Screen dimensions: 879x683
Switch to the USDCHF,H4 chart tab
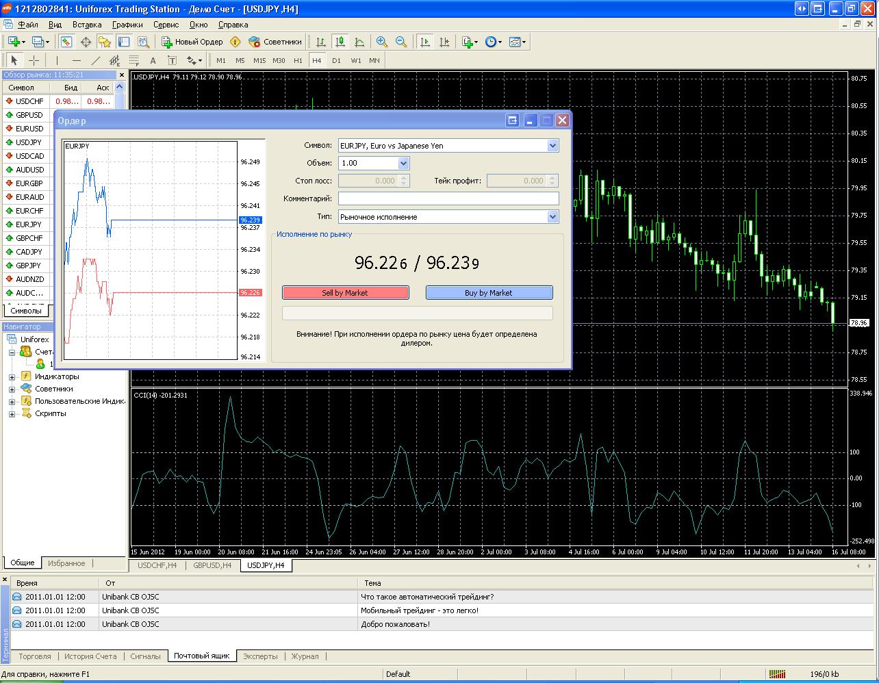click(157, 565)
